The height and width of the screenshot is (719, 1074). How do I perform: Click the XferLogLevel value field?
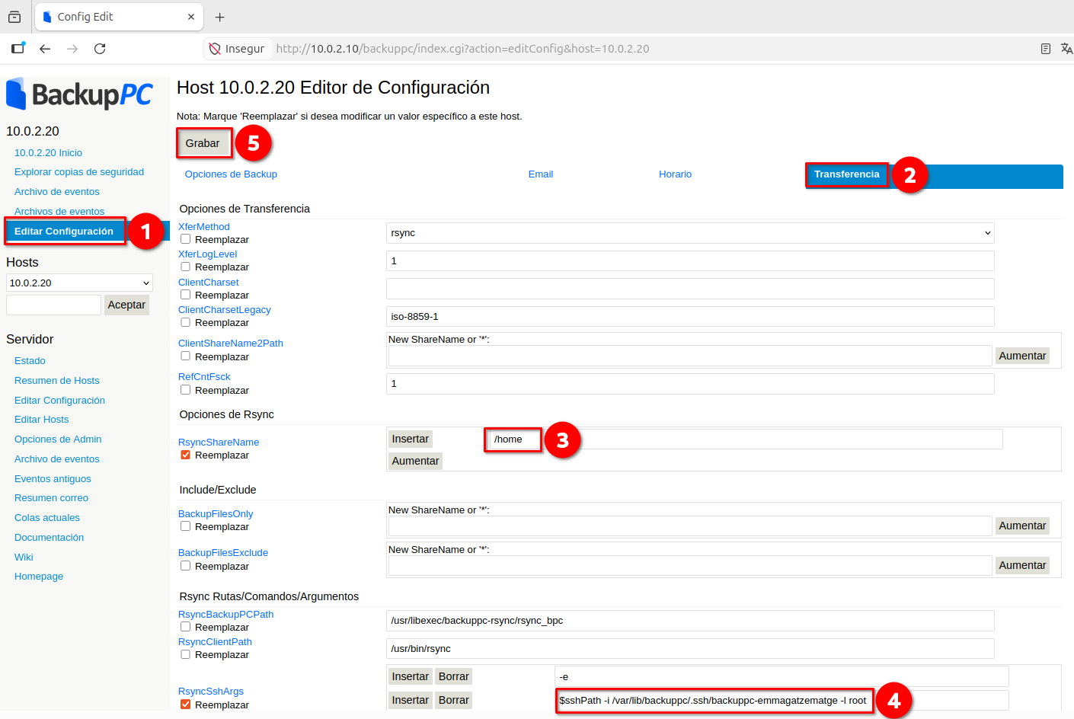(690, 261)
